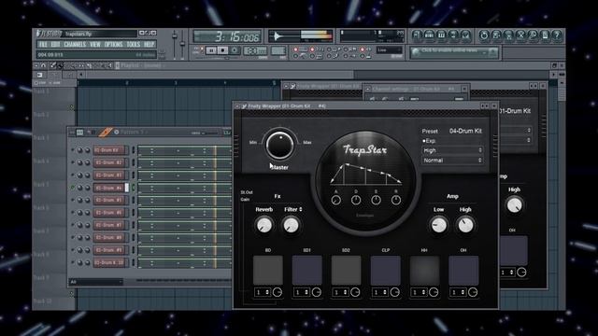The image size is (598, 336).
Task: Open the EDIT menu
Action: click(x=56, y=45)
